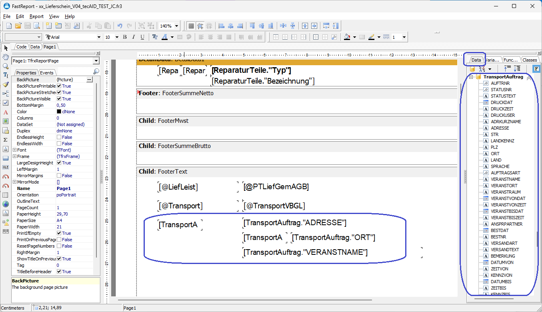Click the Center text alignment icon
The image size is (542, 312).
pos(210,37)
